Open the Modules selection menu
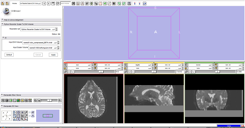Viewport: 245px width, 128px height. click(x=30, y=3)
